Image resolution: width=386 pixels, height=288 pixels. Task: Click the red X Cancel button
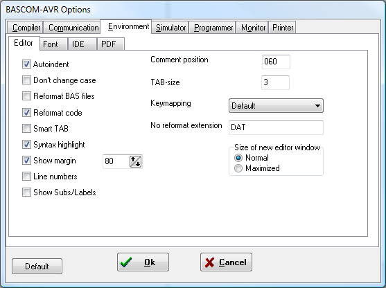tap(226, 262)
